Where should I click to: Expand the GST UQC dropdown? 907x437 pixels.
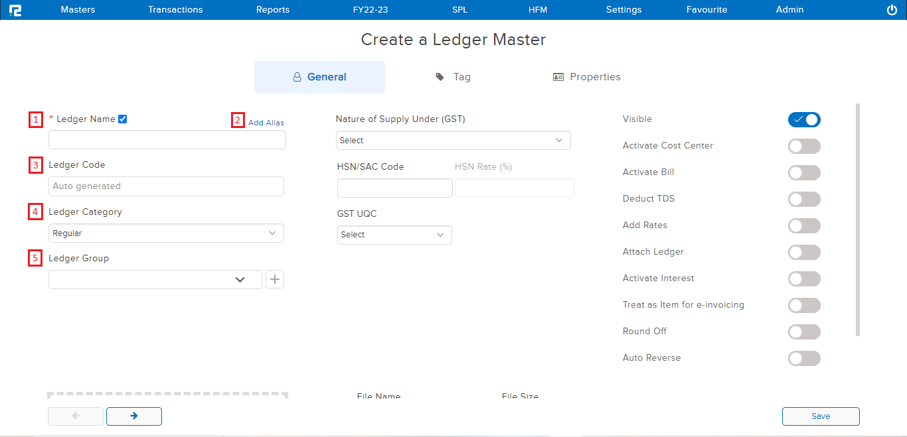[394, 235]
